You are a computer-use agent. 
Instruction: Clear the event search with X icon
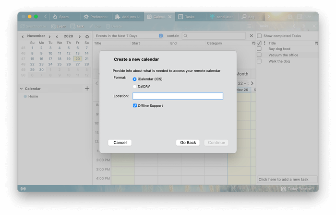(251, 36)
